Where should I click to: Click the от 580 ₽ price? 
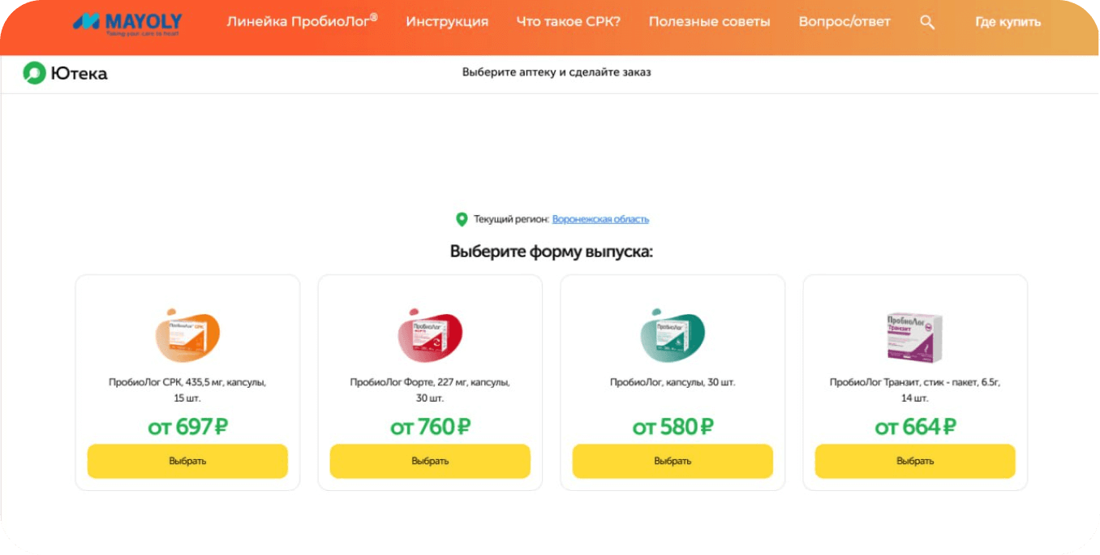click(x=672, y=427)
